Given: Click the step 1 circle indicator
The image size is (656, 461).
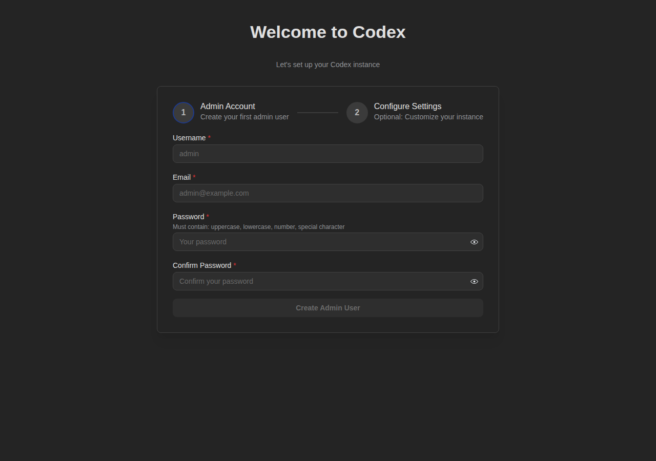Looking at the screenshot, I should point(183,113).
